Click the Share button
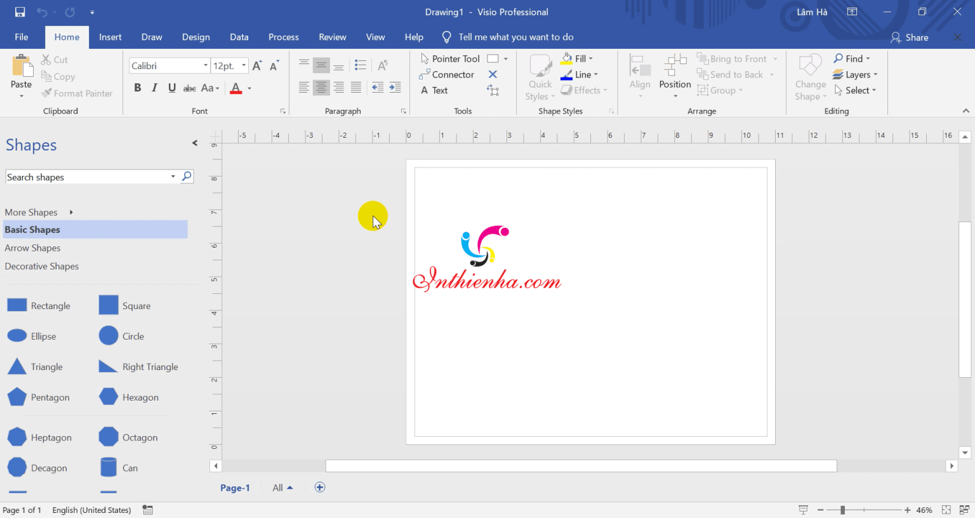 [916, 37]
